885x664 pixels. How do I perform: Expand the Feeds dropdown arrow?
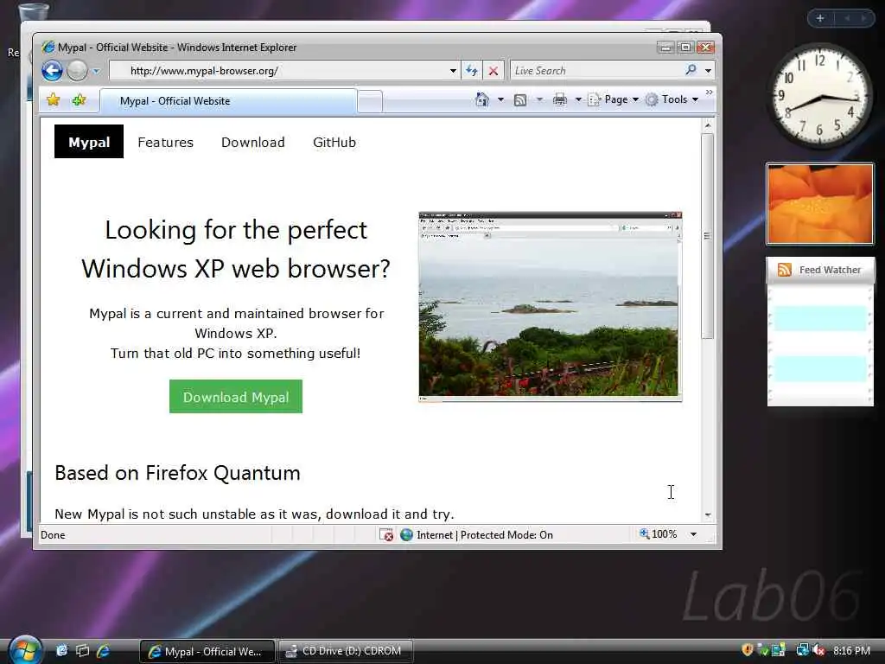click(539, 100)
